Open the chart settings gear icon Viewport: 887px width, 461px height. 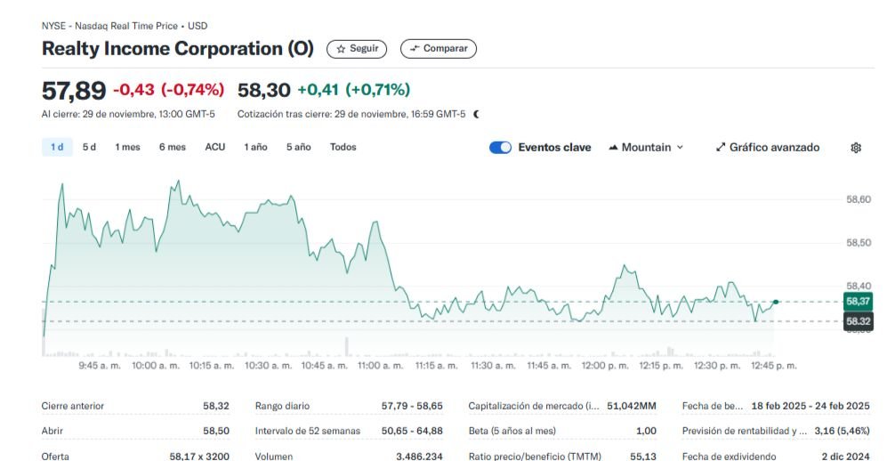coord(856,148)
